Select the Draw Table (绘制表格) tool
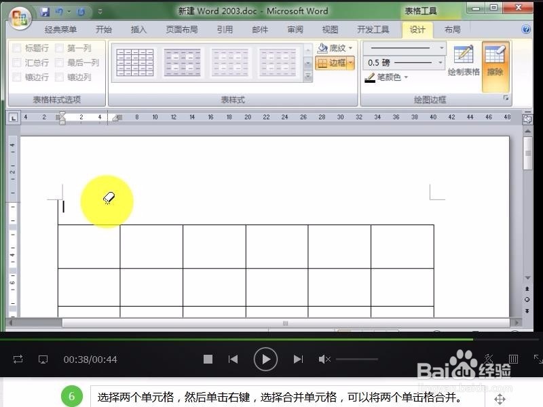Screen dimensions: 543x407 tap(464, 61)
